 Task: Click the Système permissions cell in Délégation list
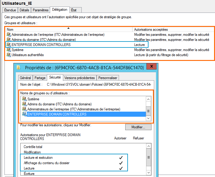(x=171, y=50)
